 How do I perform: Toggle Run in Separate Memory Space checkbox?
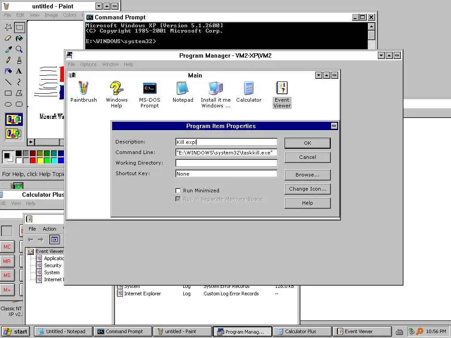click(178, 199)
